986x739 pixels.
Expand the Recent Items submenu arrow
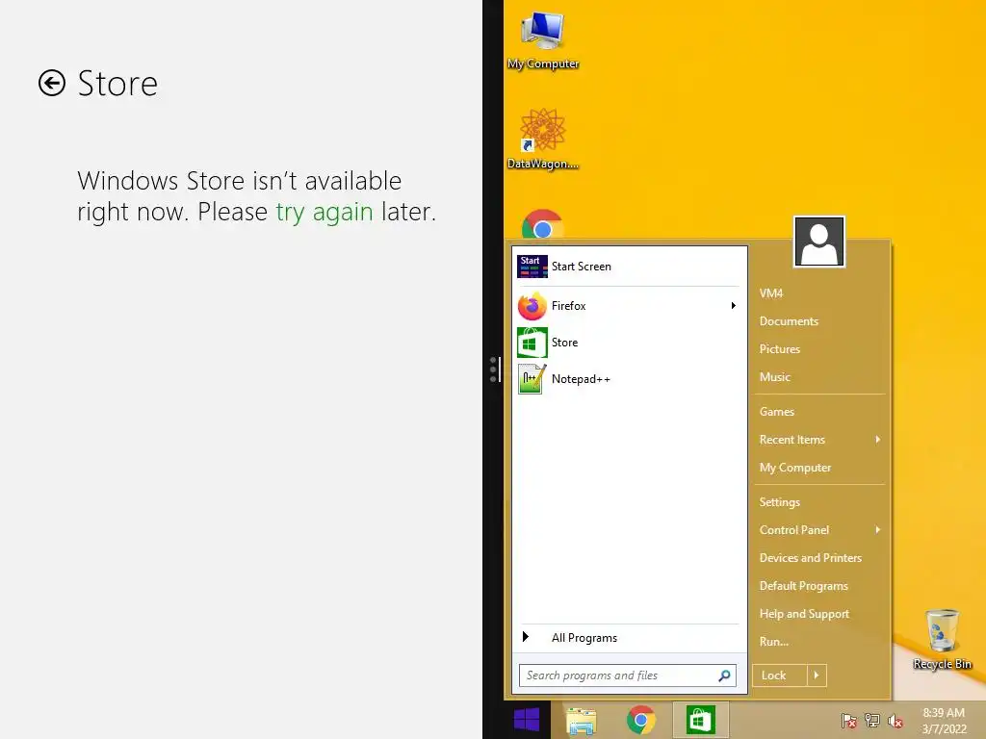click(878, 440)
